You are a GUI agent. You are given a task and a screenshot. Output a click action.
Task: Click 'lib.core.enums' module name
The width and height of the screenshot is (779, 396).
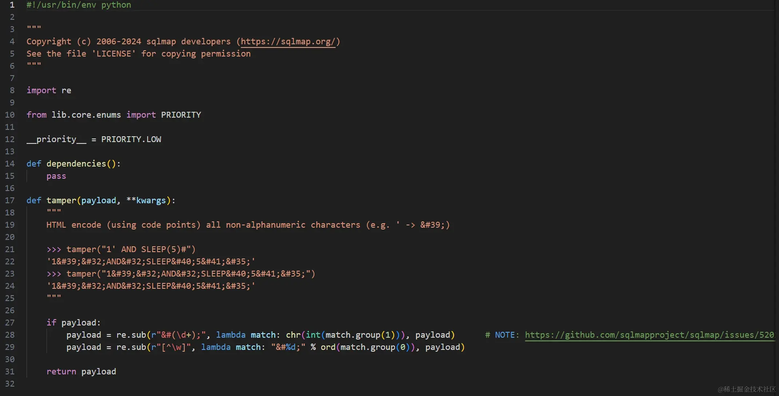tap(86, 115)
